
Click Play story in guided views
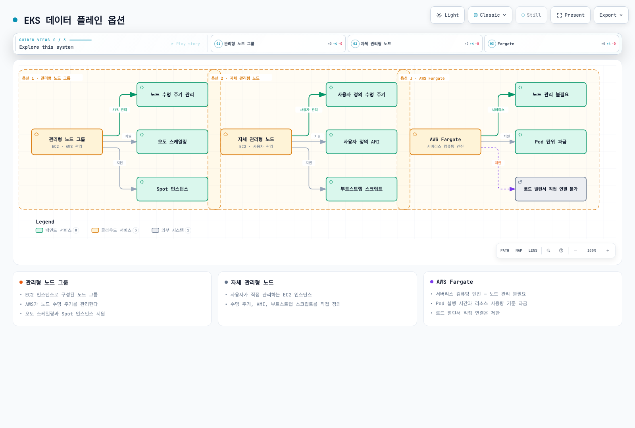(x=186, y=44)
